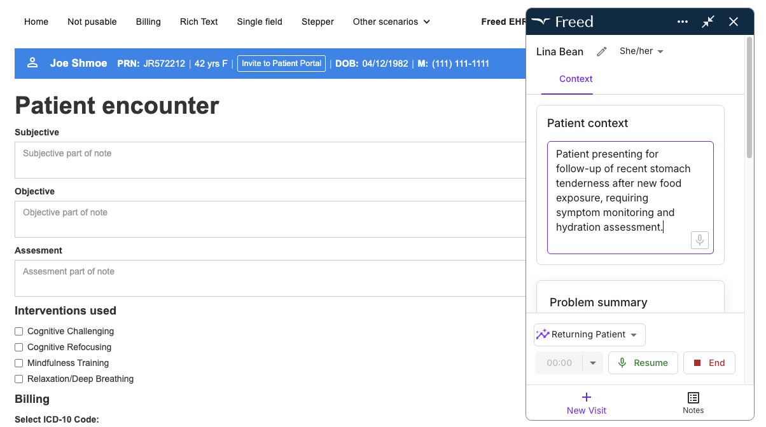Open Notes using the bottom bar icon

[693, 403]
